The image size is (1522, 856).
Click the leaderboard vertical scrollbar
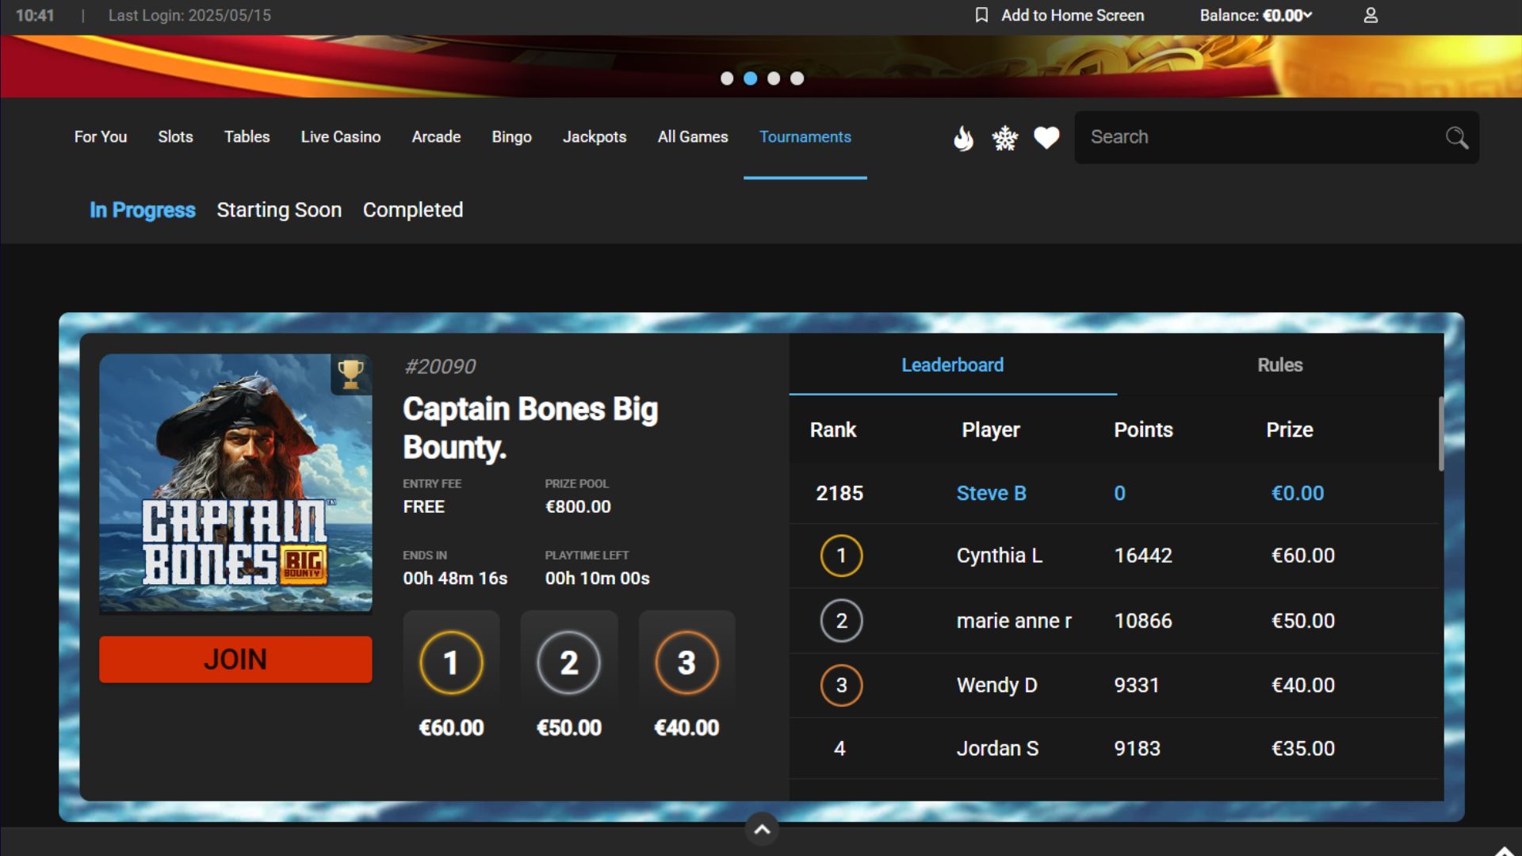[1440, 434]
